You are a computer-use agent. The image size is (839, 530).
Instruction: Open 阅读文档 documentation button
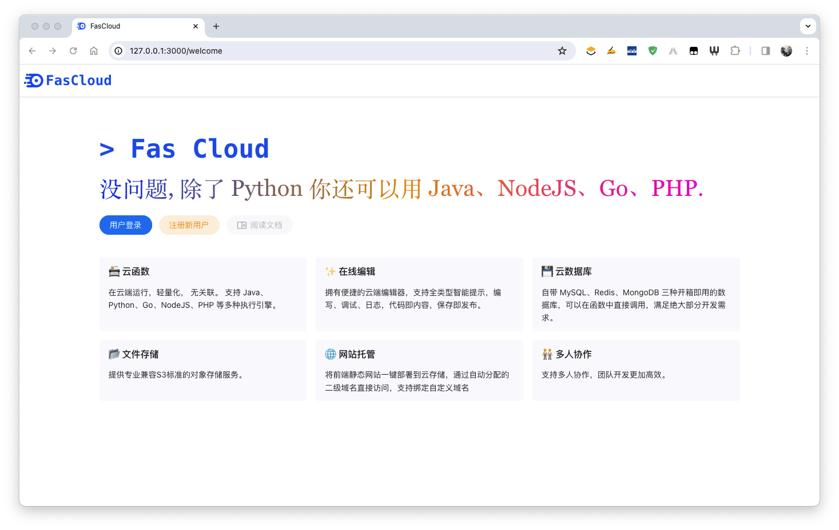pyautogui.click(x=260, y=225)
